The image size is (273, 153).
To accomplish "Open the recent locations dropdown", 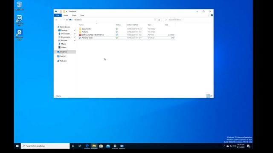I will pyautogui.click(x=64, y=20).
